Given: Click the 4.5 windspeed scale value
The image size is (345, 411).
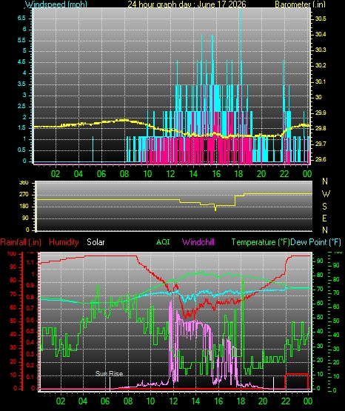Looking at the screenshot, I should 21,62.
